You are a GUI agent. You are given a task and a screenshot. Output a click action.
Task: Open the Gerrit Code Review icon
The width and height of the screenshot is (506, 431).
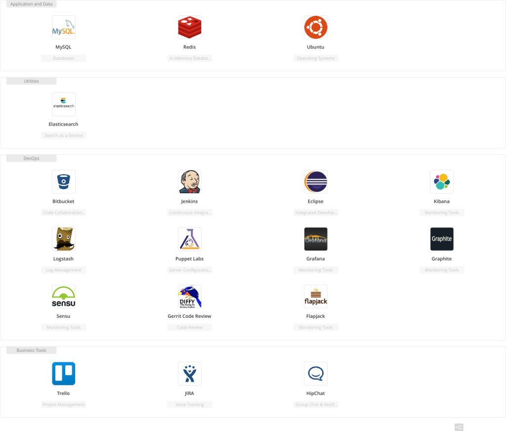click(190, 296)
